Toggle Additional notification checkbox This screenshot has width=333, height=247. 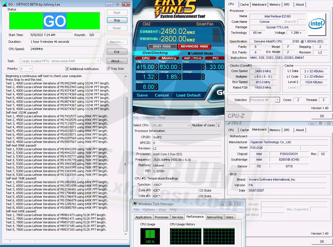67,69
